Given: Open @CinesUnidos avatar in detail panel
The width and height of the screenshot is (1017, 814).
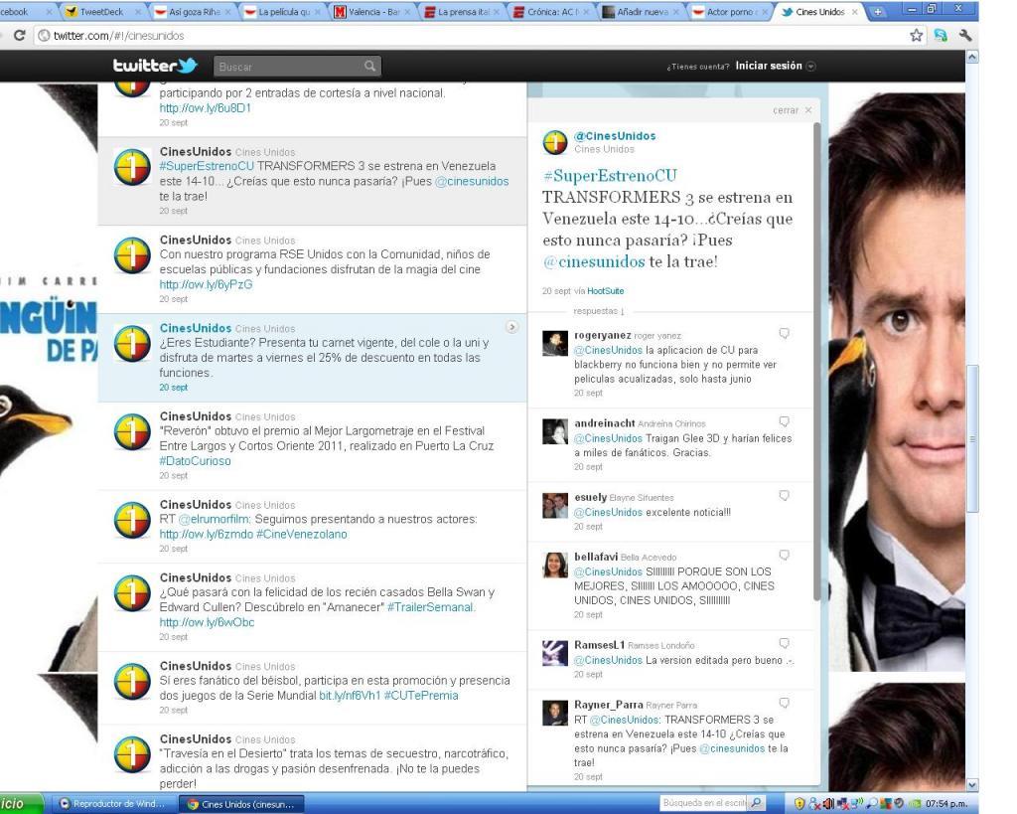Looking at the screenshot, I should [555, 143].
